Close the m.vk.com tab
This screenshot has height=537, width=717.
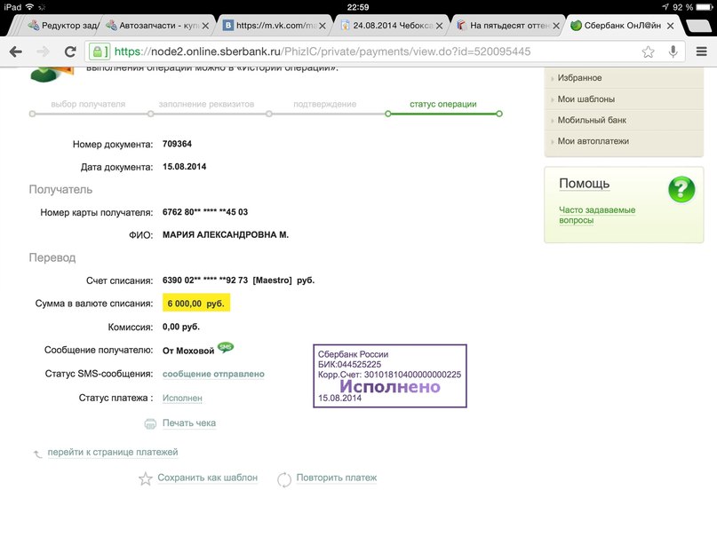[x=323, y=26]
